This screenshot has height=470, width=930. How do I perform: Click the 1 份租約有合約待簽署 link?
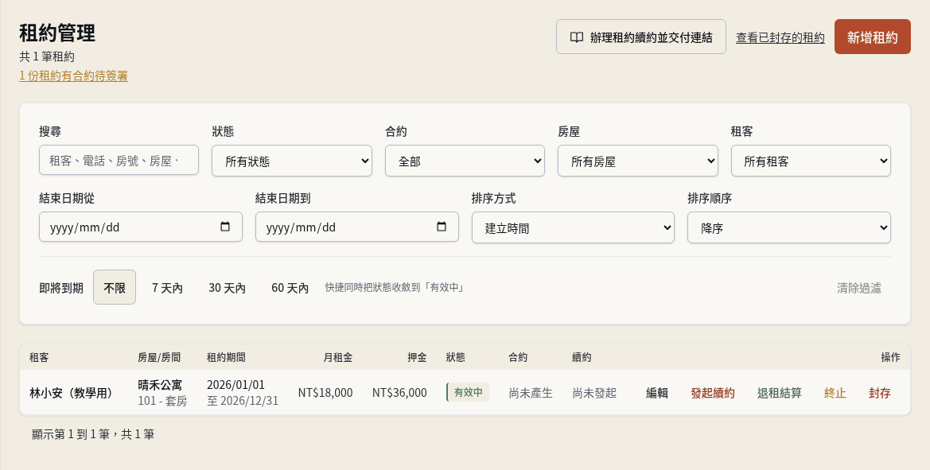[73, 76]
